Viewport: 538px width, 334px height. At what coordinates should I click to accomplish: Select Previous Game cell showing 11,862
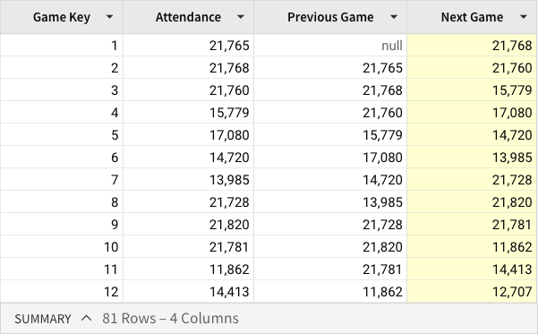tap(330, 291)
